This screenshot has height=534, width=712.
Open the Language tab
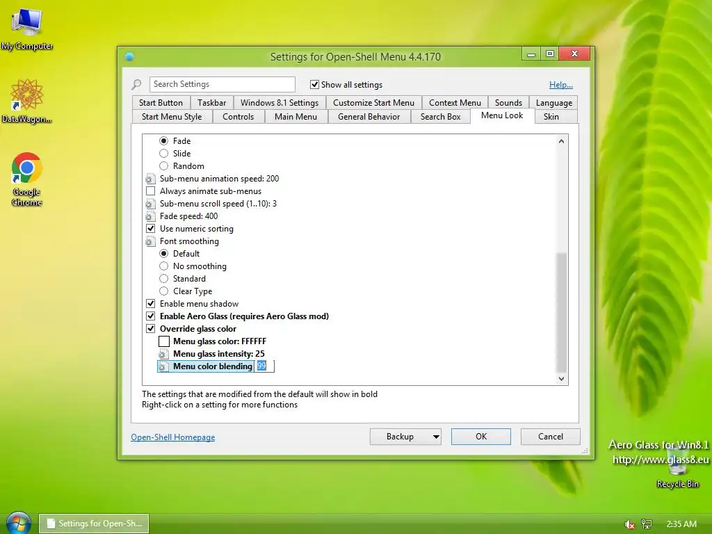554,103
